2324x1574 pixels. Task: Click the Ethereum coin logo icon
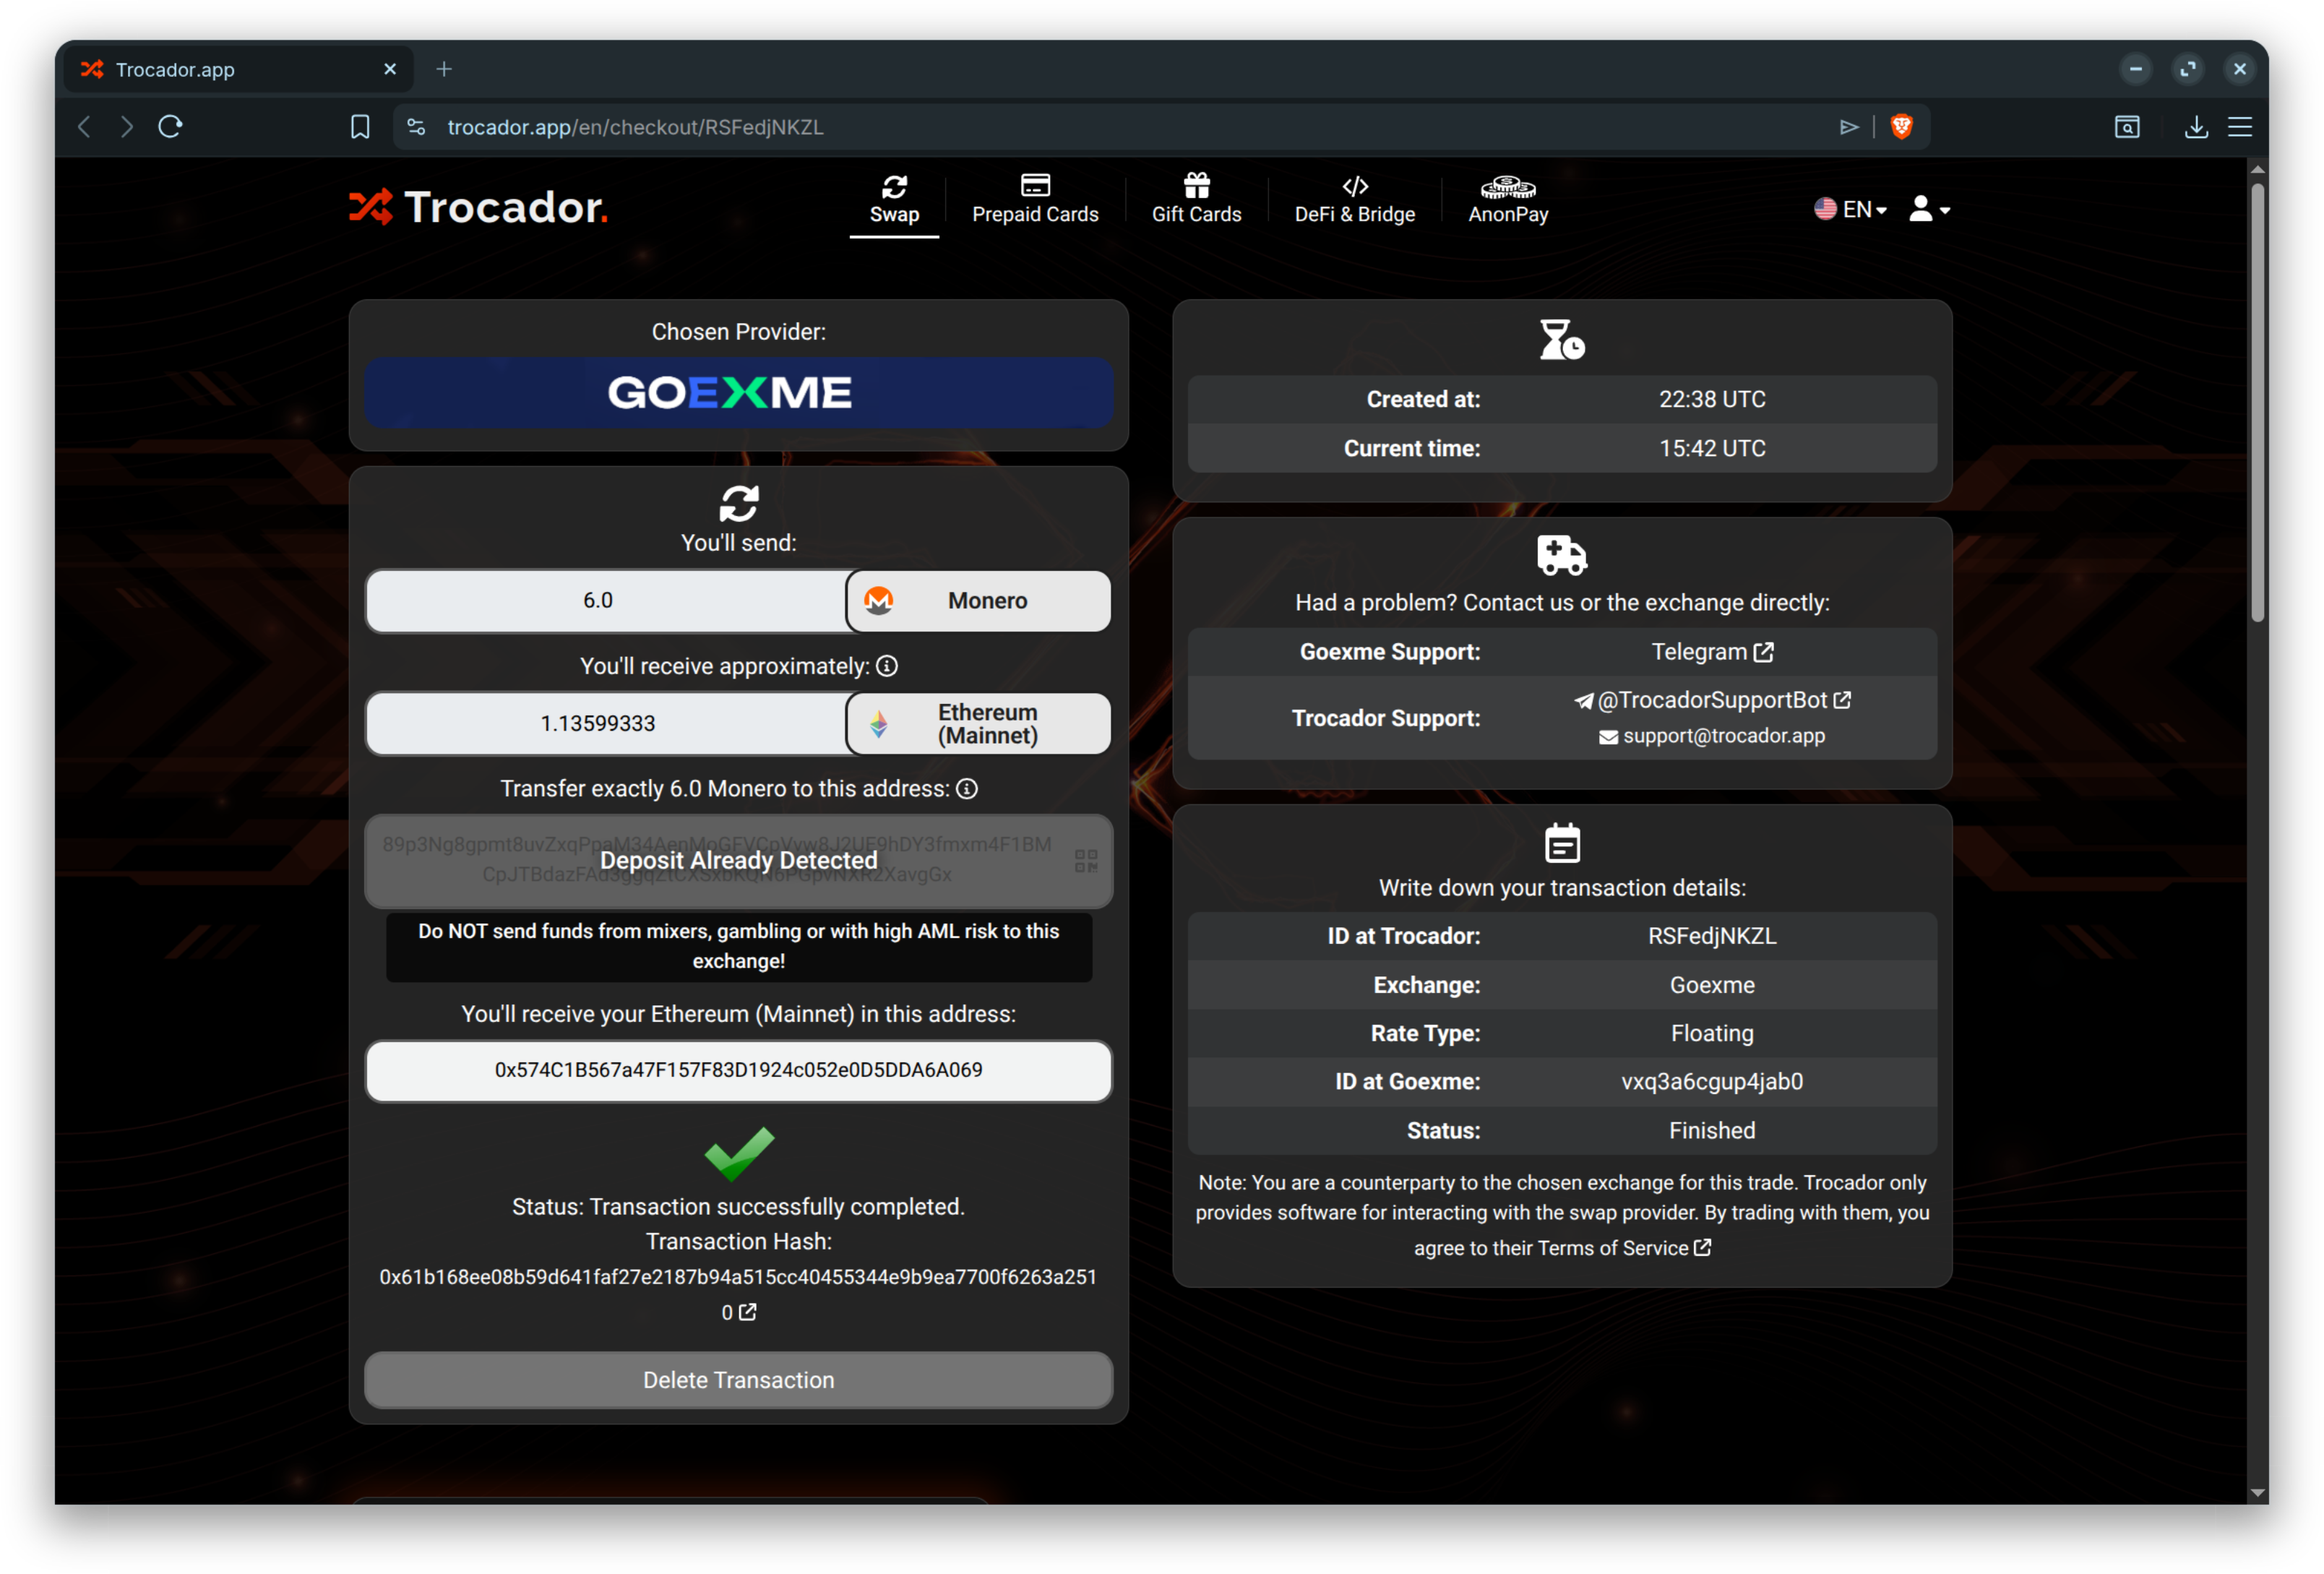pos(878,724)
